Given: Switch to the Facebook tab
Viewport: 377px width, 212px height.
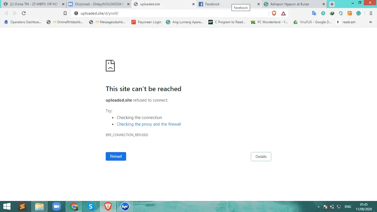Looking at the screenshot, I should pyautogui.click(x=229, y=4).
